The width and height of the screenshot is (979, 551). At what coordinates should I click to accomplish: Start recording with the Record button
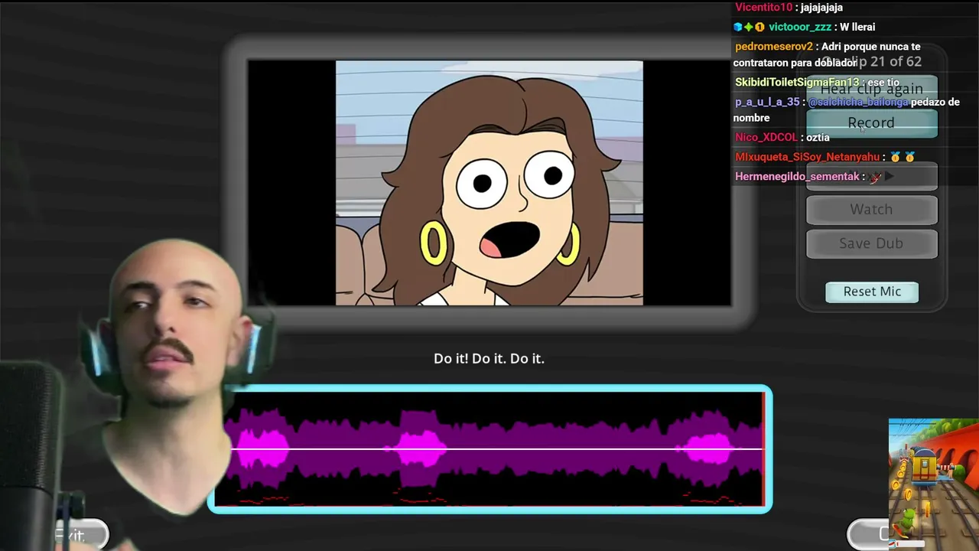[x=871, y=123]
